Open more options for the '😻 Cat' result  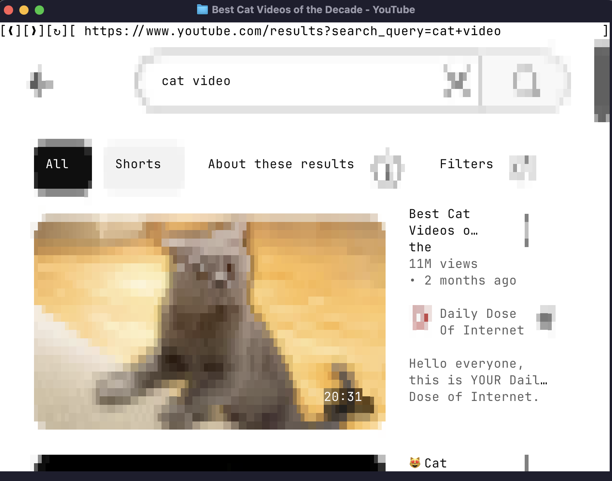[527, 463]
